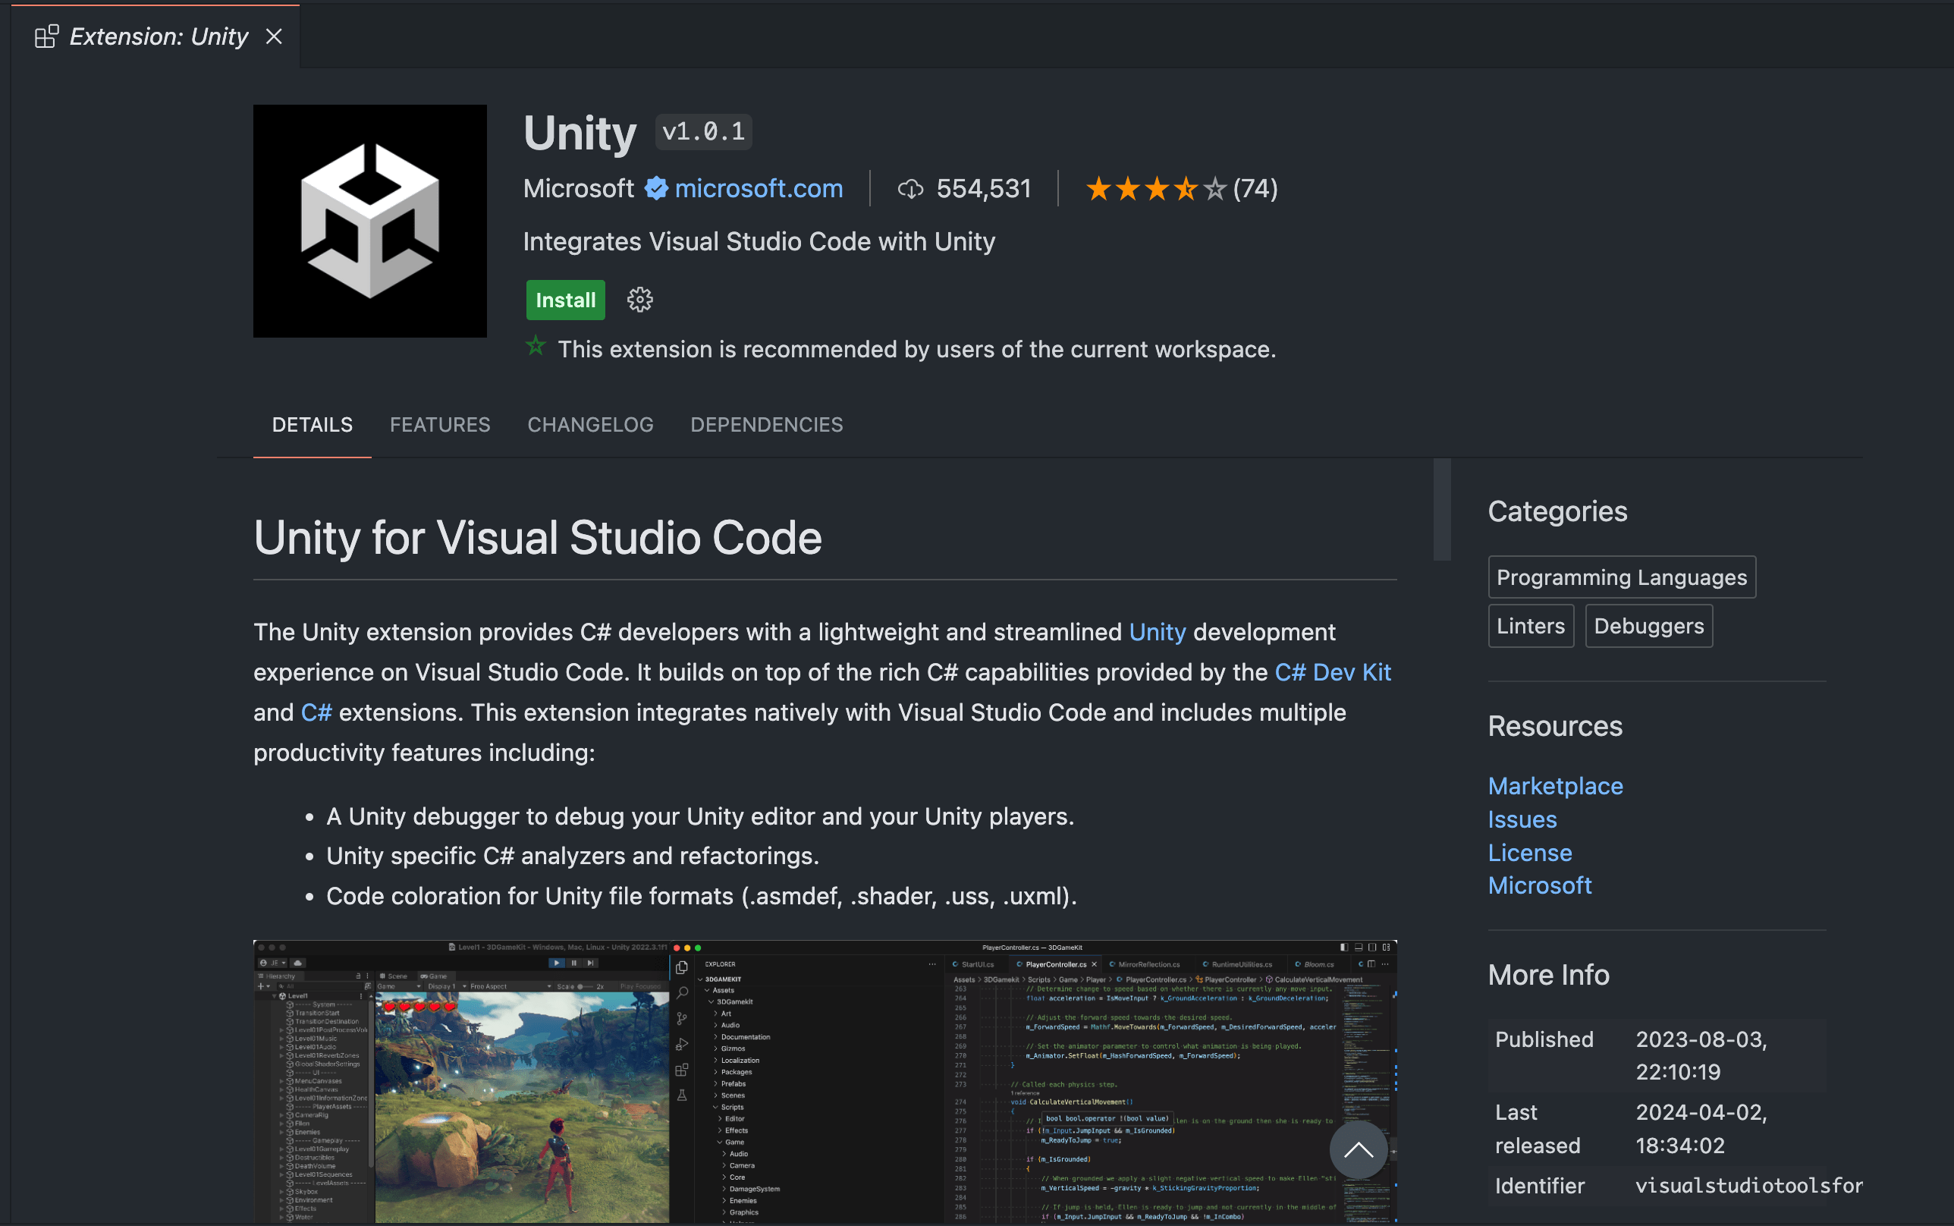Screen dimensions: 1954x1226
Task: Open the CHANGELOG tab
Action: (x=590, y=424)
